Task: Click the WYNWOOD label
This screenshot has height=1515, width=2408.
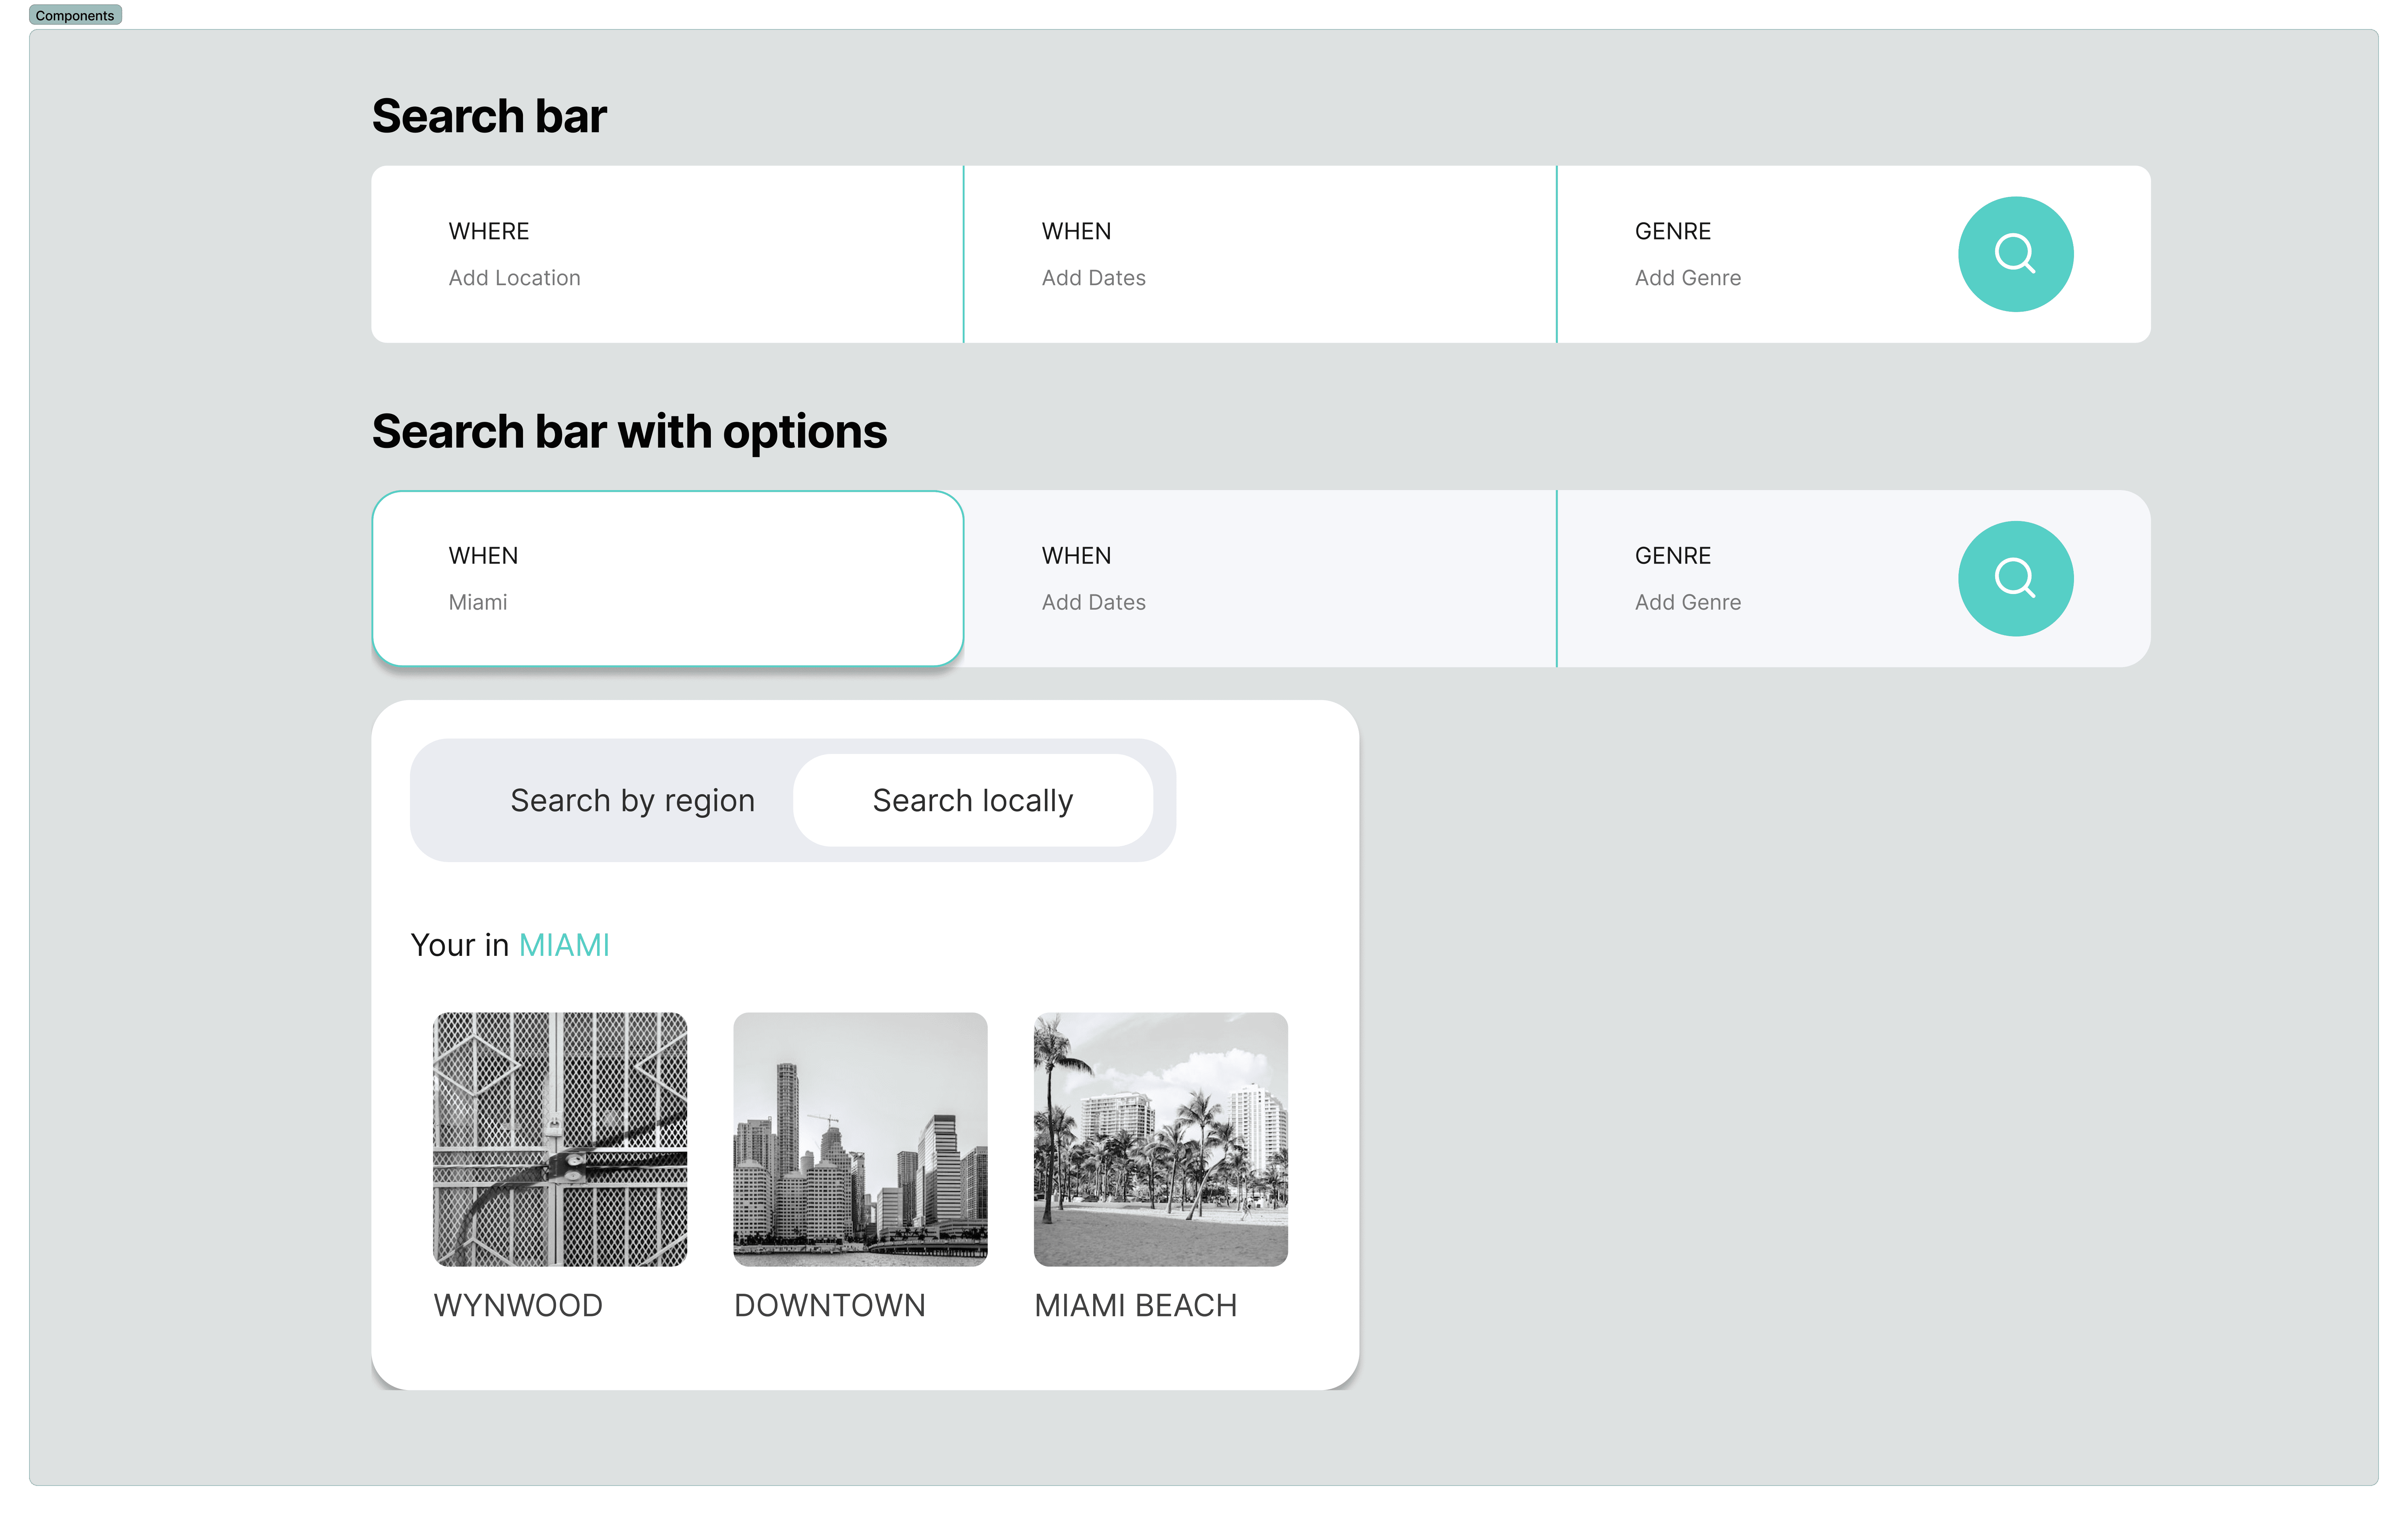Action: tap(518, 1305)
